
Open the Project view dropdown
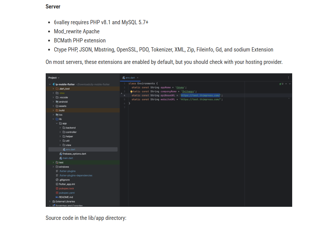click(54, 78)
